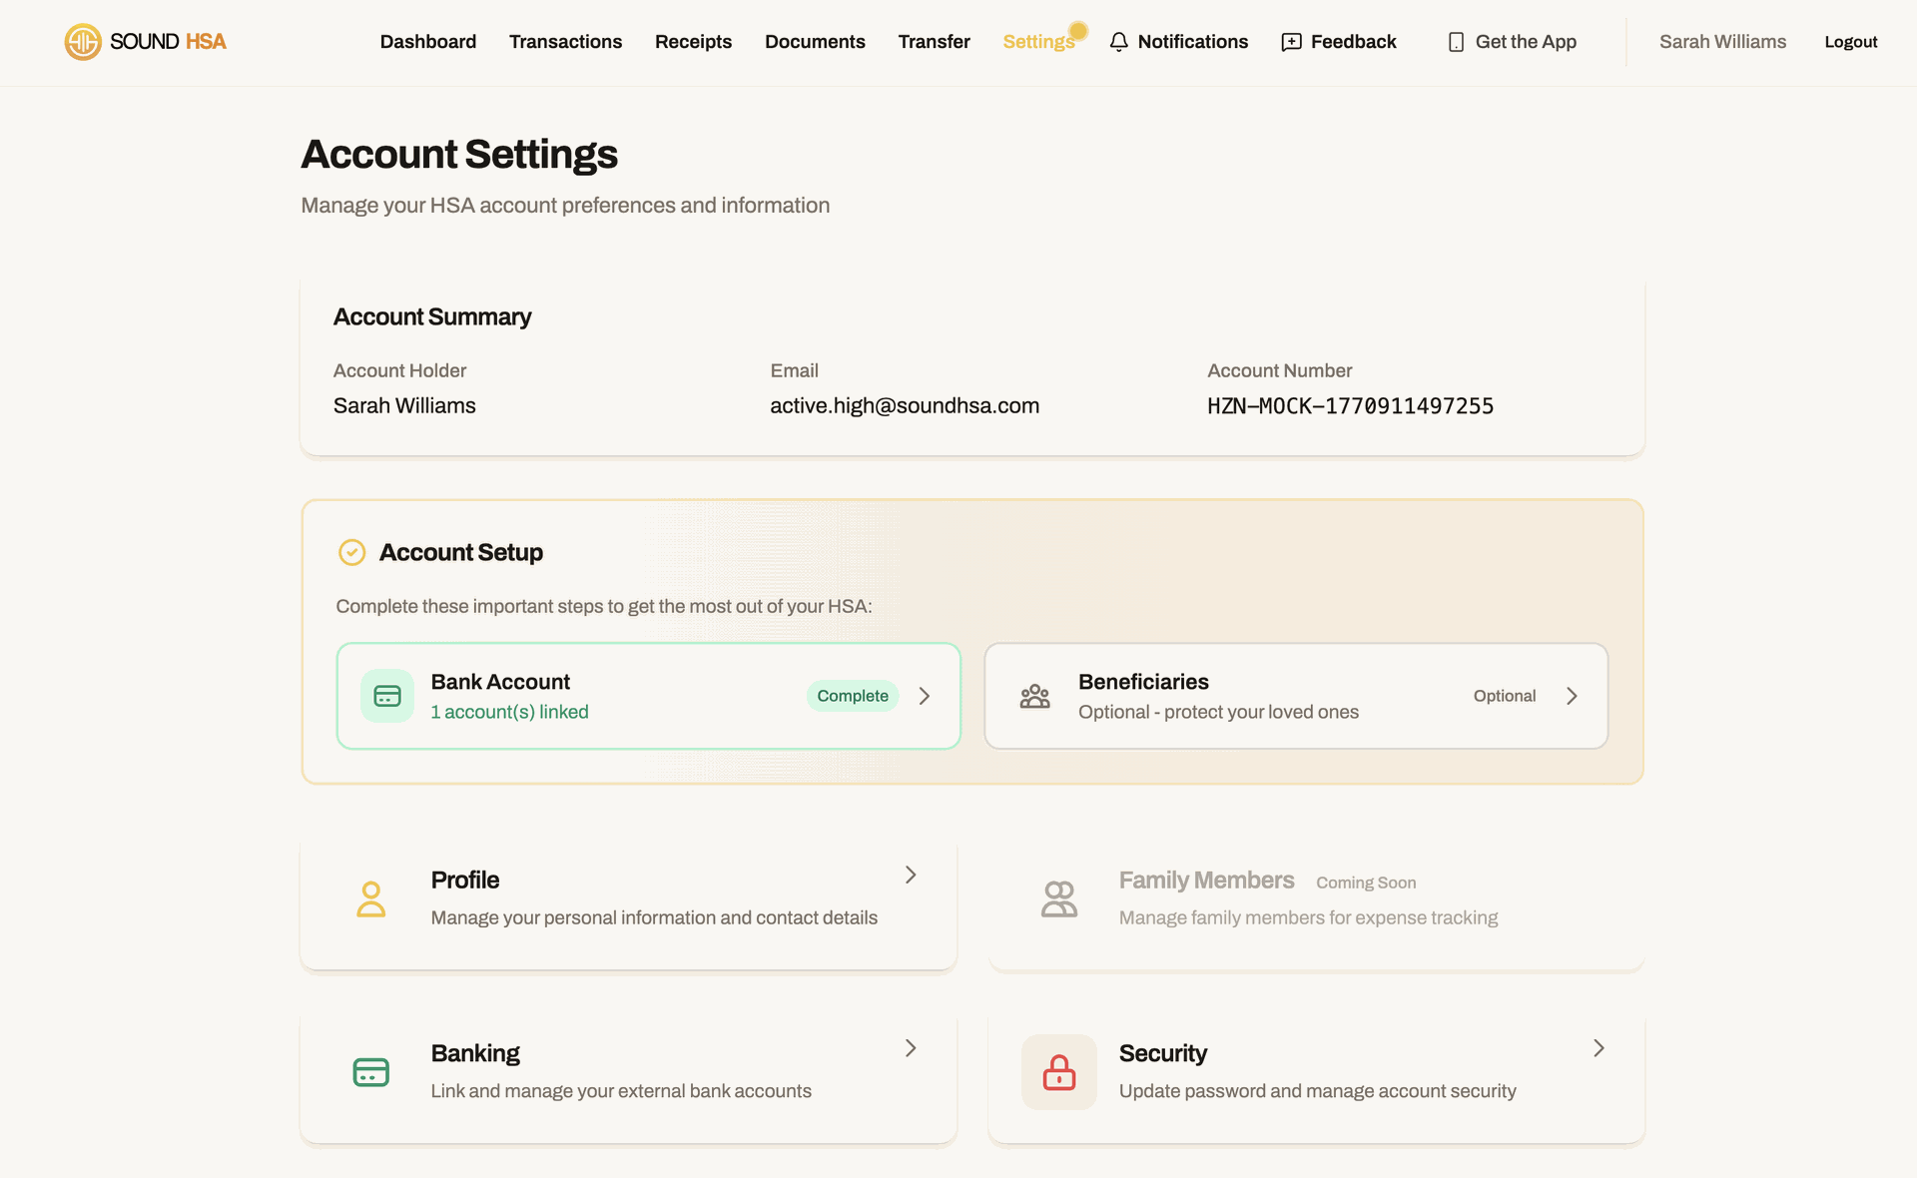Screen dimensions: 1917x1178
Task: Click the Security lock icon
Action: 1058,1072
